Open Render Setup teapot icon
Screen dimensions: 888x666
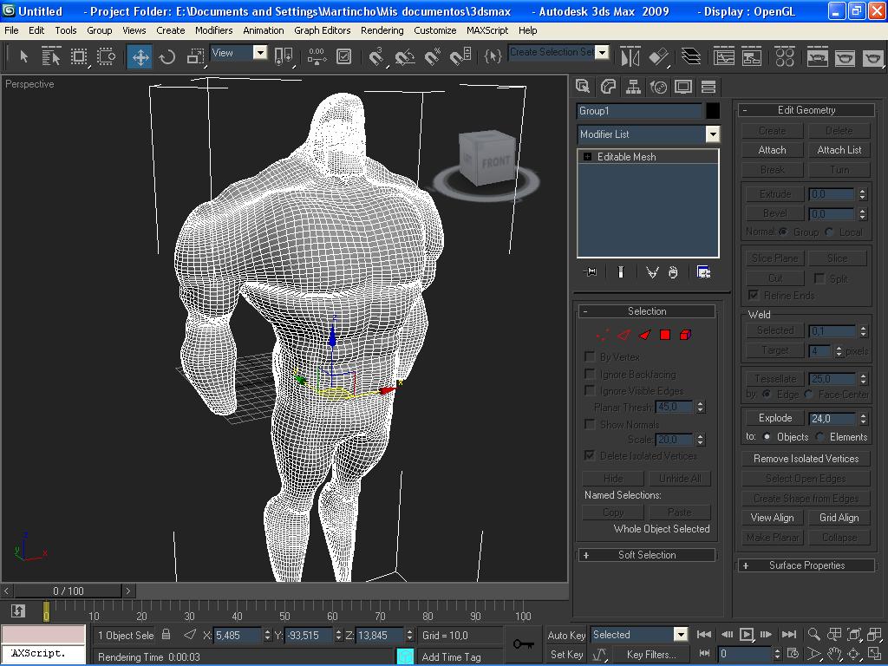point(817,56)
